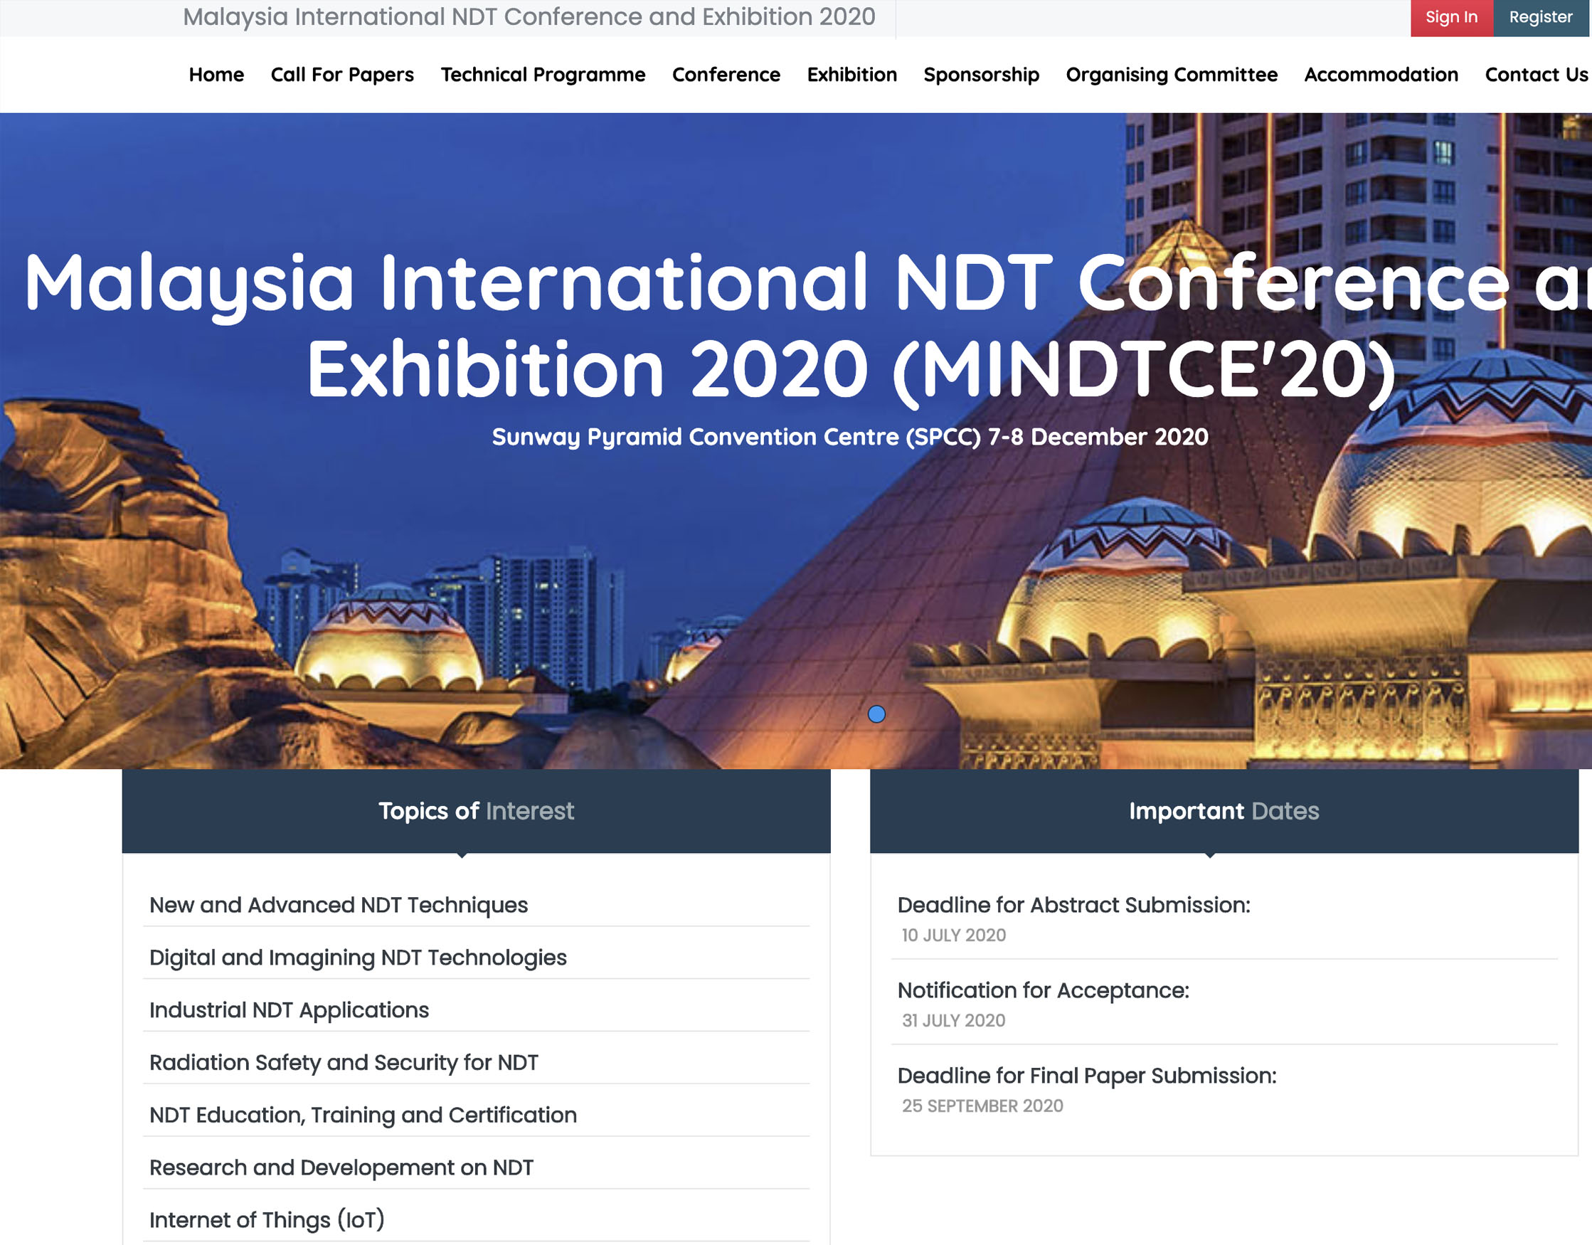Open Contact Us page
The width and height of the screenshot is (1592, 1245).
(x=1535, y=75)
